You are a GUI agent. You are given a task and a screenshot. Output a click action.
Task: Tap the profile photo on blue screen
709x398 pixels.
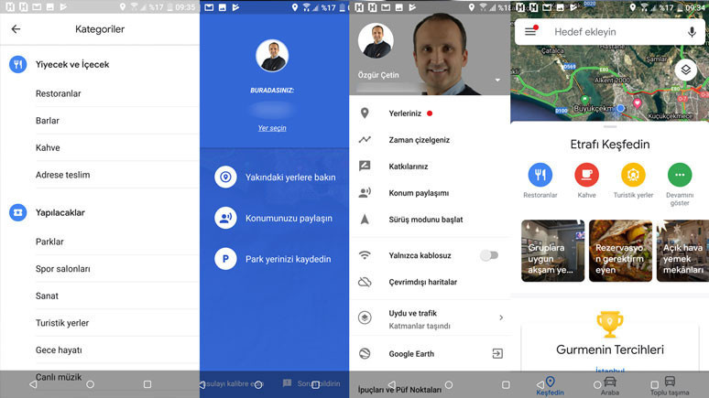(272, 56)
